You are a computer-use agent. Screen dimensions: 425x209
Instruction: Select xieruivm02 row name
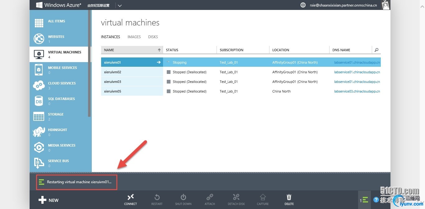pyautogui.click(x=113, y=72)
